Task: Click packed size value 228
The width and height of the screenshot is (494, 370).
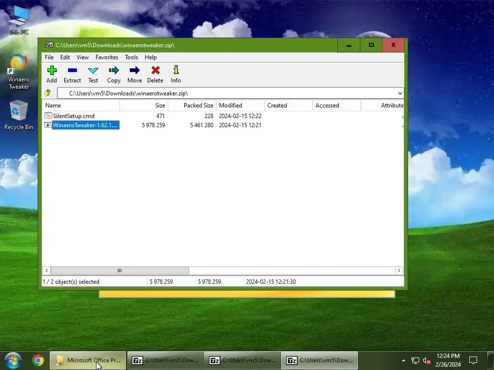Action: [208, 116]
